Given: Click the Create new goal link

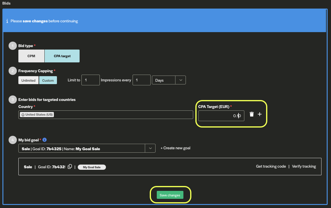Looking at the screenshot, I should (175, 148).
